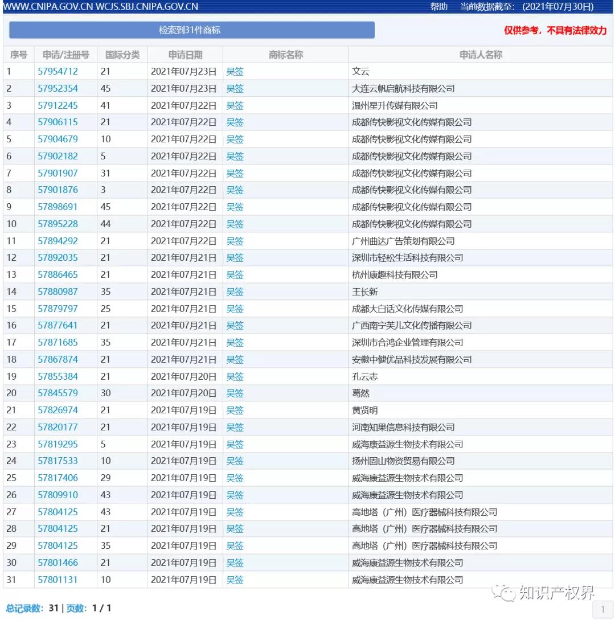
Task: Open registration number 57871685
Action: pos(58,342)
